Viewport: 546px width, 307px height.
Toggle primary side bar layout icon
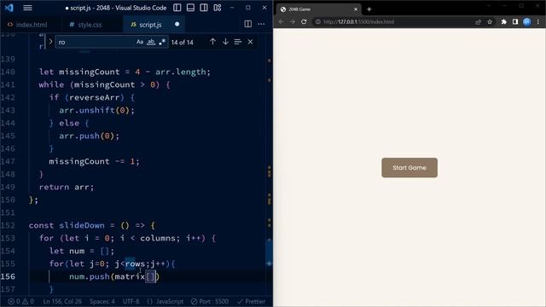pyautogui.click(x=177, y=8)
